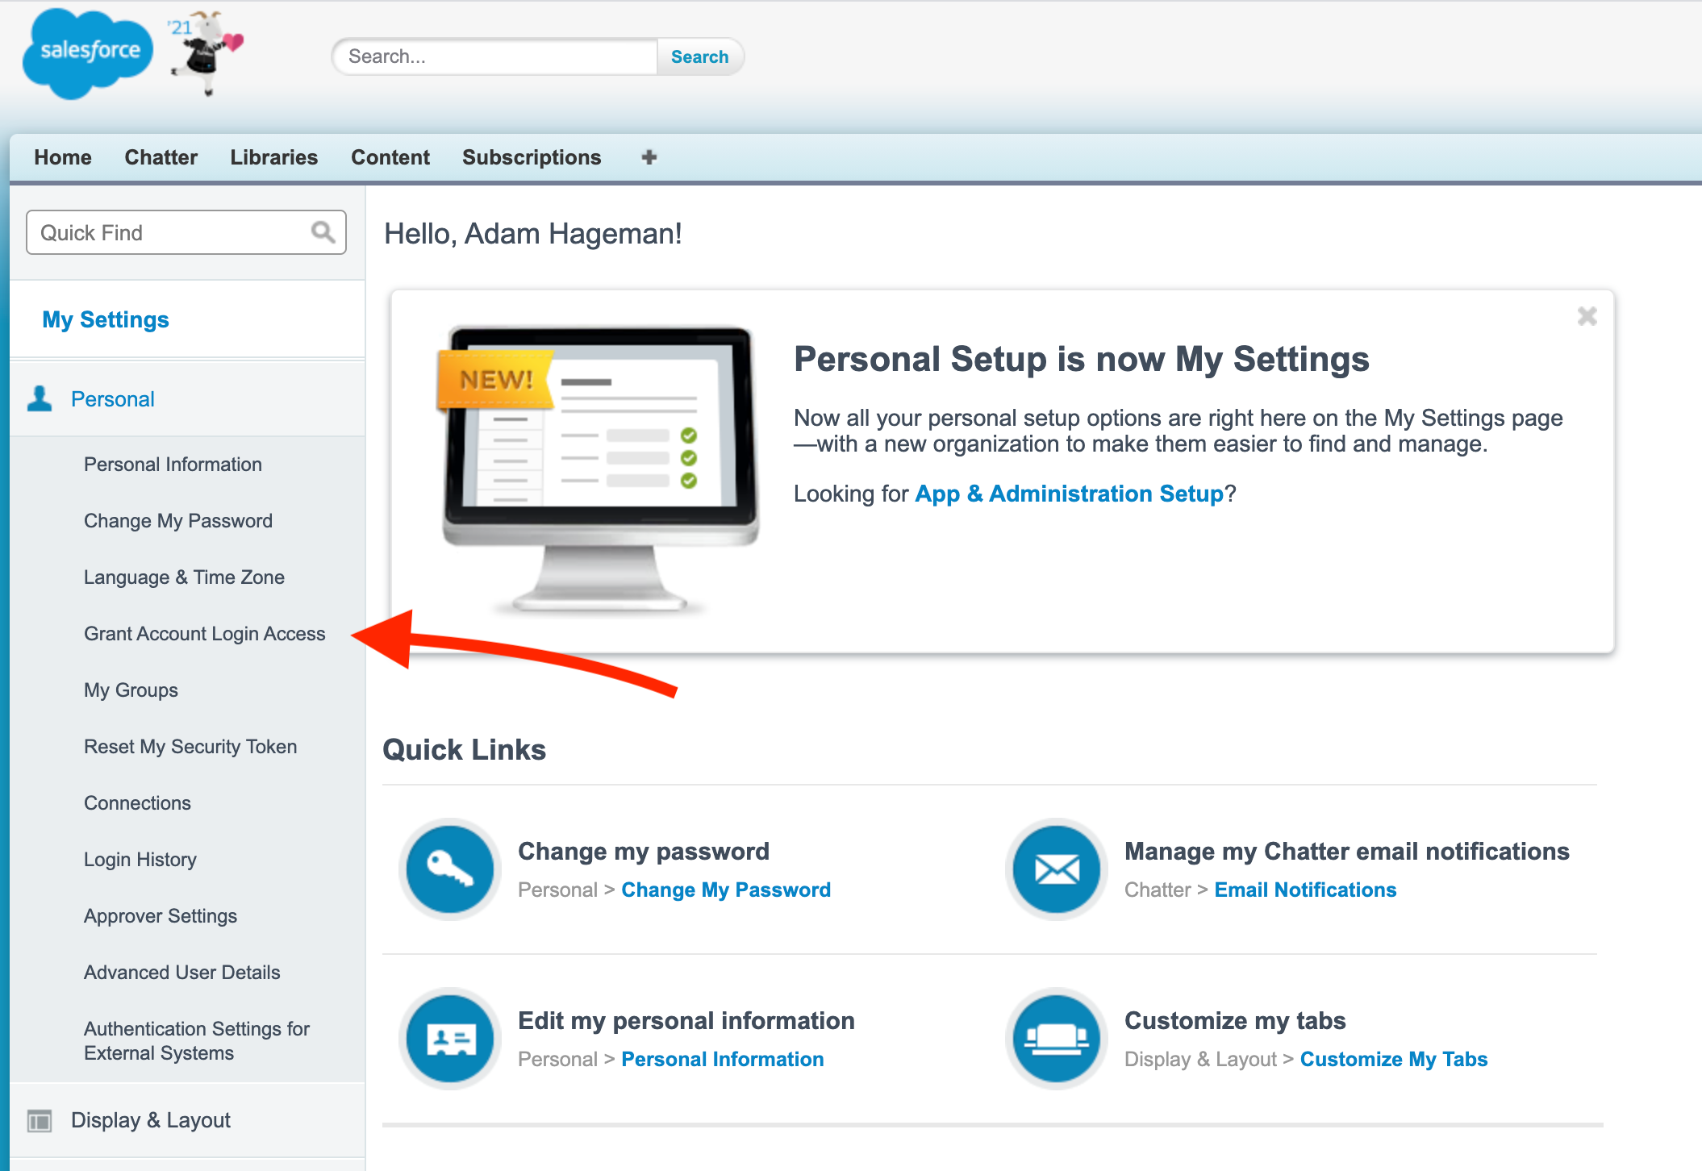Click the Astro mascot '21 image
The image size is (1702, 1171).
pos(206,53)
